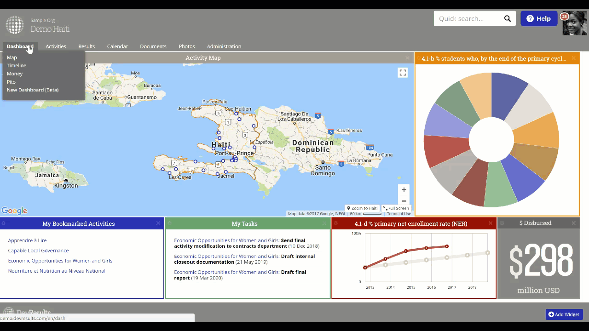Click the Help button
Viewport: 589px width, 331px height.
tap(539, 18)
